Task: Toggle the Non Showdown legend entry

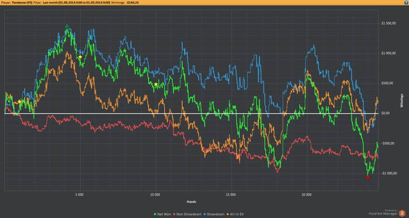Action: 188,214
